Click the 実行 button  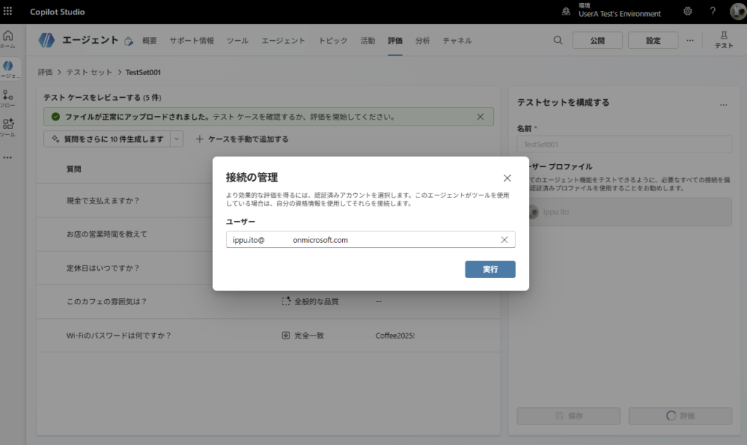pos(490,269)
